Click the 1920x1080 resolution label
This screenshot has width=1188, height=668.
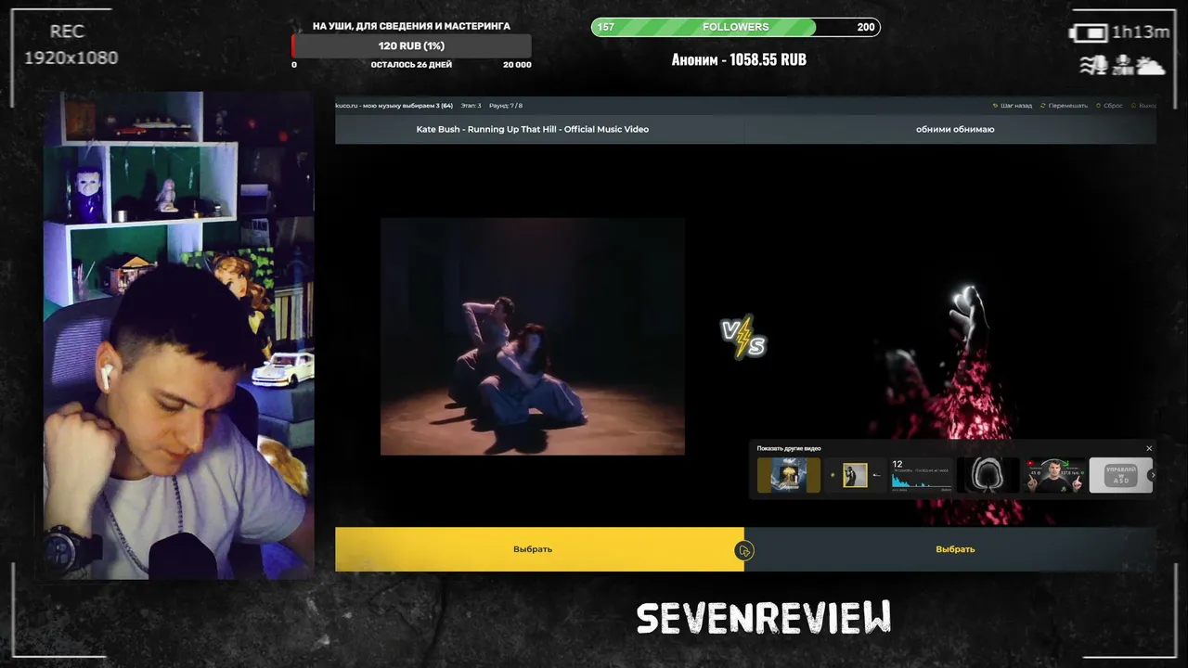point(71,58)
